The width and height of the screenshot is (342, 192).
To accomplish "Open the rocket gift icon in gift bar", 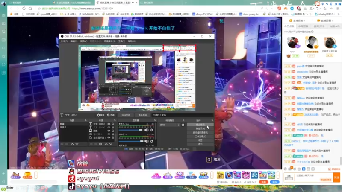I will [229, 175].
